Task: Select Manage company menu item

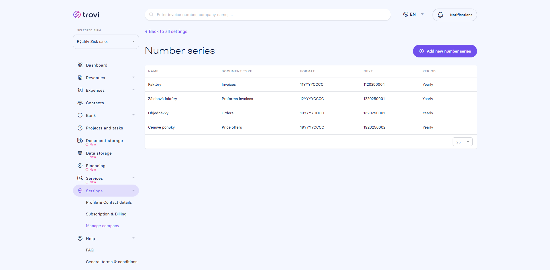Action: point(103,226)
